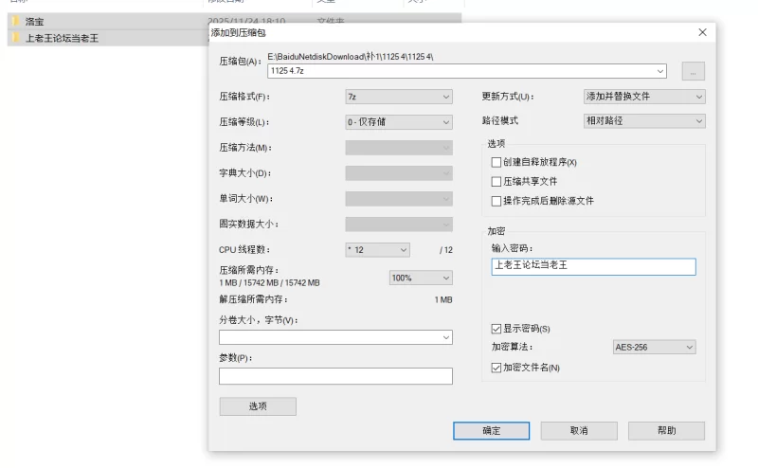The height and width of the screenshot is (468, 758).
Task: Click the 加密 group label
Action: point(496,231)
